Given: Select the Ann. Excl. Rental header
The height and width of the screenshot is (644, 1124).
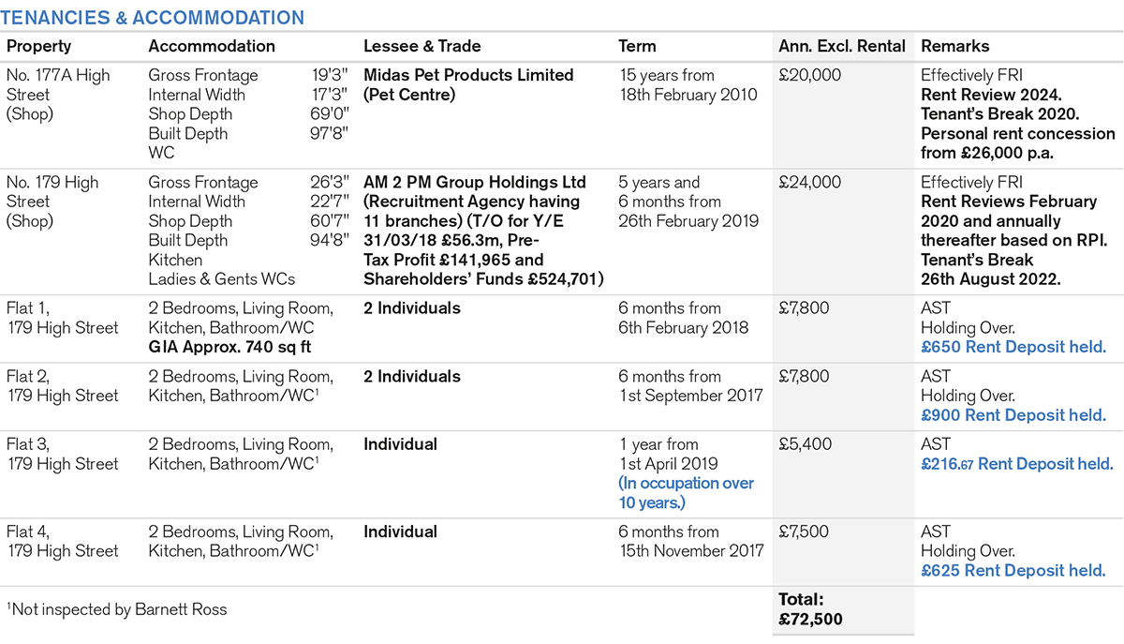Looking at the screenshot, I should click(x=842, y=46).
